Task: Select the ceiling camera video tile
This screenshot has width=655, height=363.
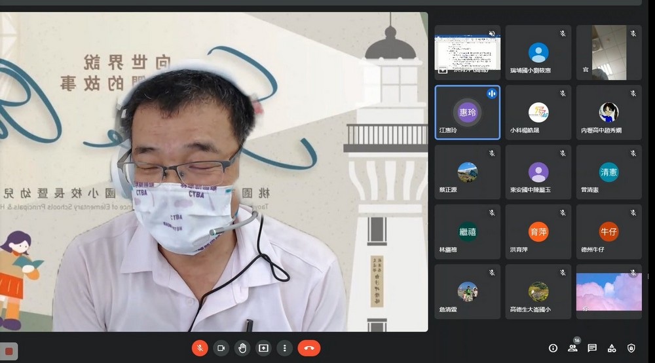Action: coord(608,52)
